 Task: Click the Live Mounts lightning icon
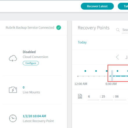[x=13, y=90]
